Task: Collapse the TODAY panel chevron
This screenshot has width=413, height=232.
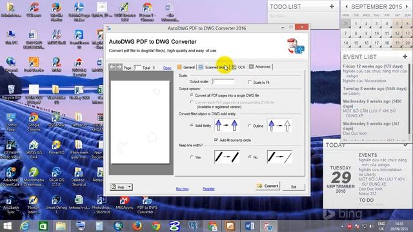Action: [x=406, y=144]
